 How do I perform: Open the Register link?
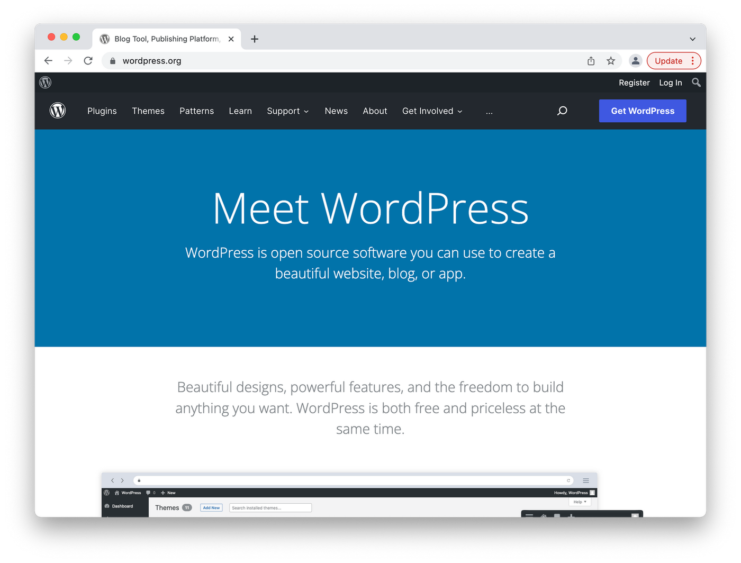click(634, 83)
